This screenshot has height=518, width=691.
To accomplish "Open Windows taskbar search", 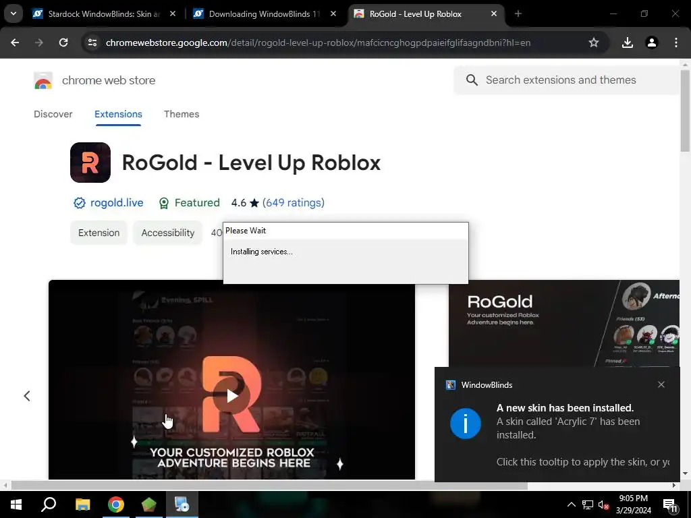I will (x=49, y=505).
